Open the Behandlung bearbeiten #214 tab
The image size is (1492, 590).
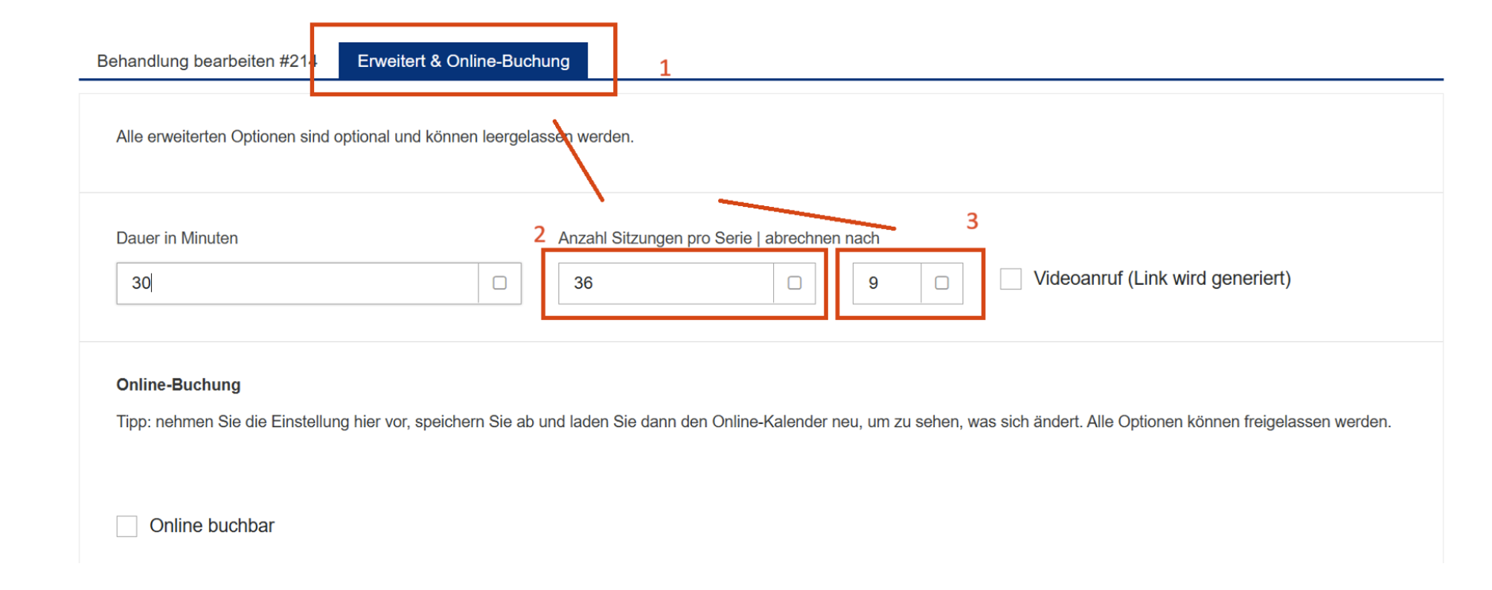pyautogui.click(x=207, y=61)
